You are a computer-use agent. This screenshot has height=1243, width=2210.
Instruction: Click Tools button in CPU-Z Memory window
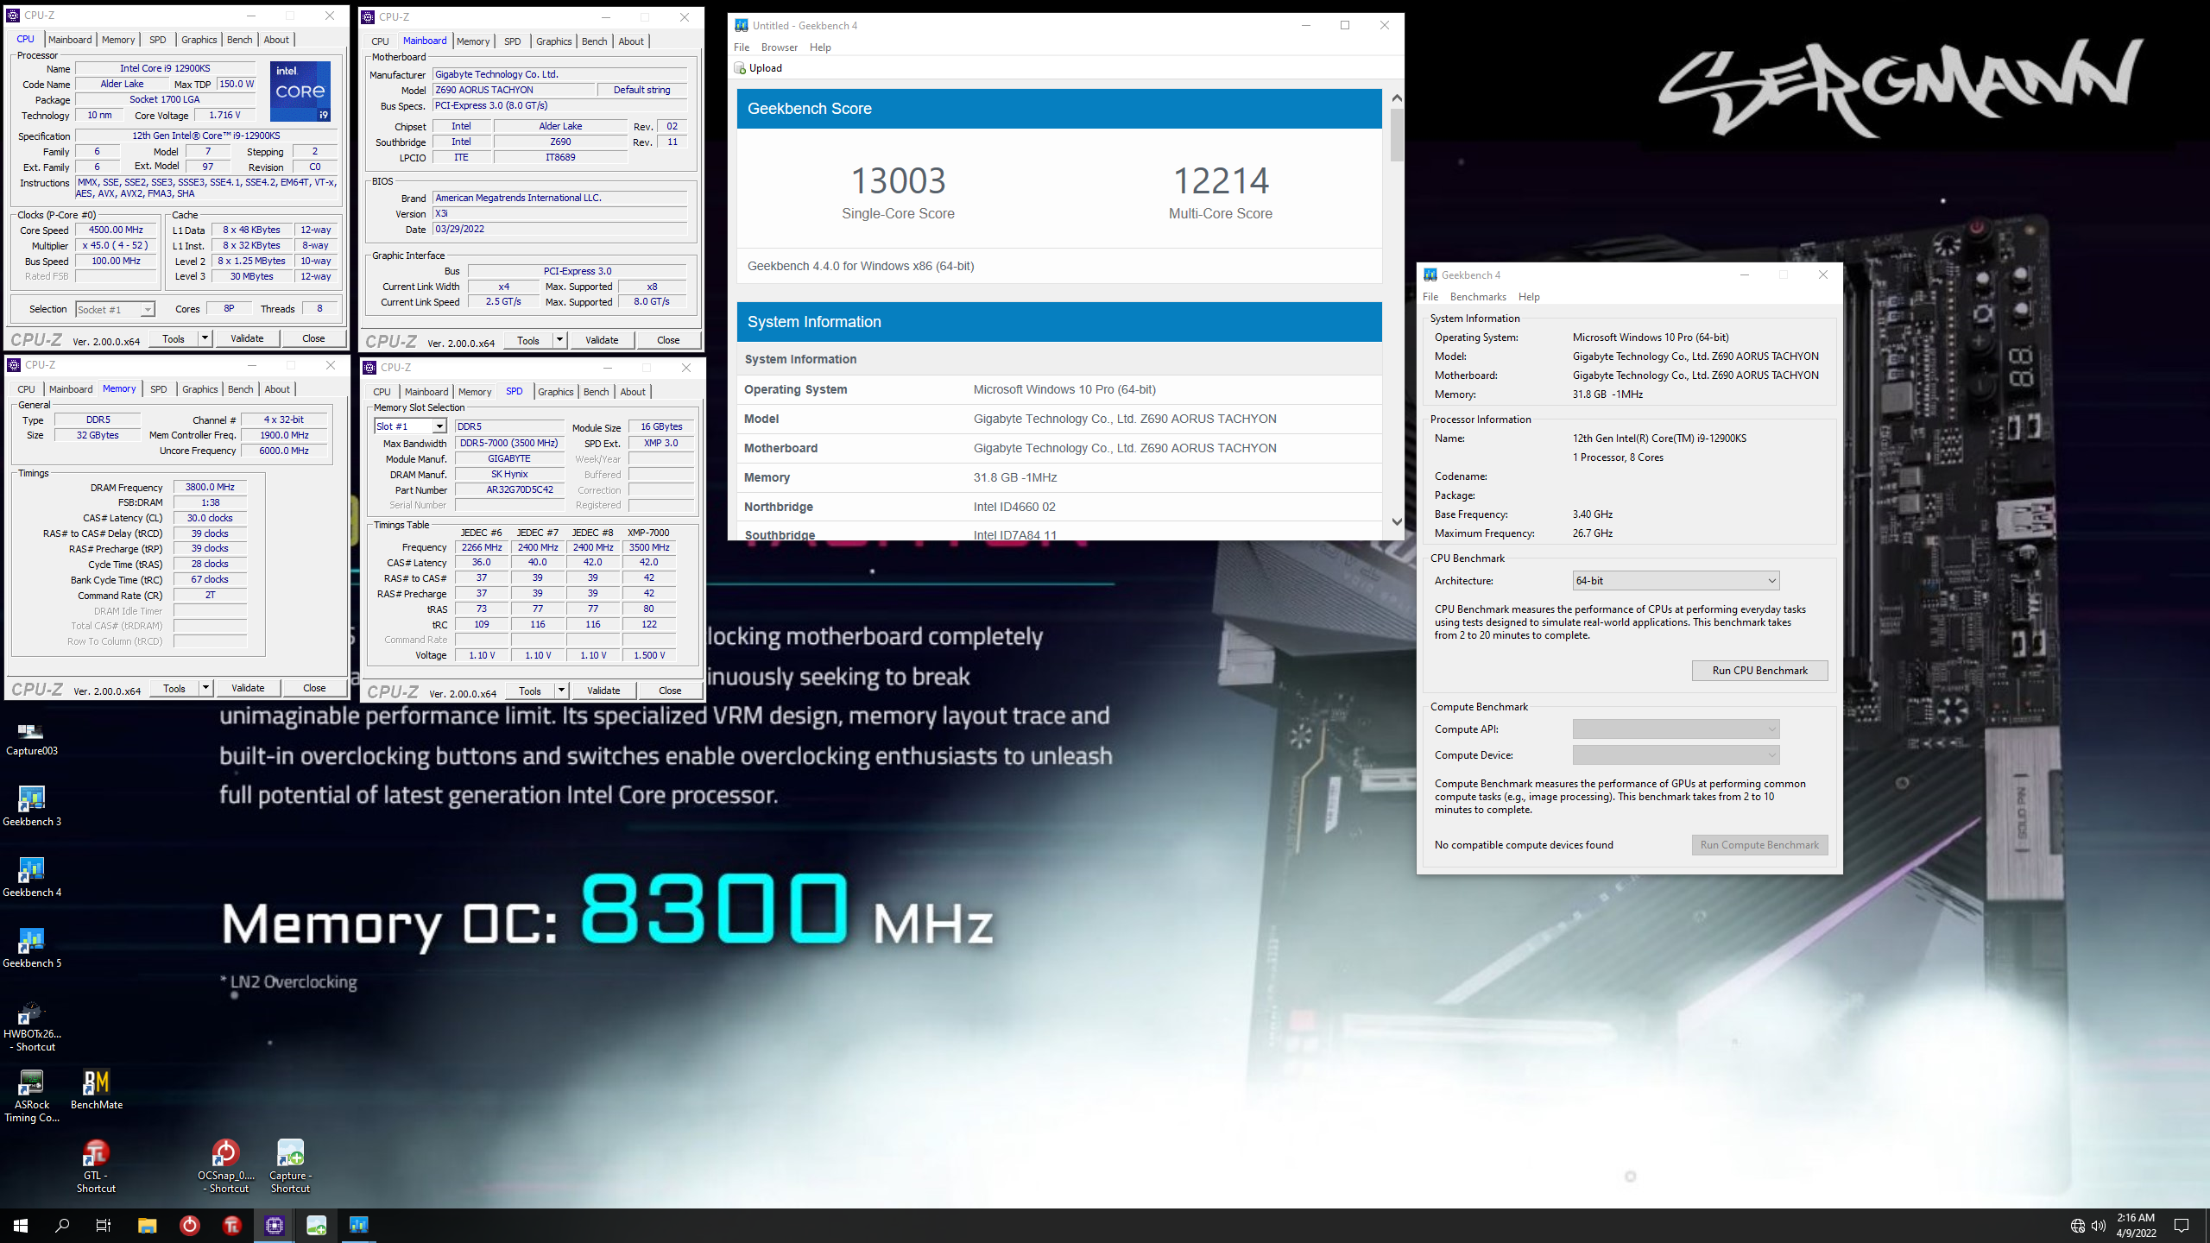point(174,688)
